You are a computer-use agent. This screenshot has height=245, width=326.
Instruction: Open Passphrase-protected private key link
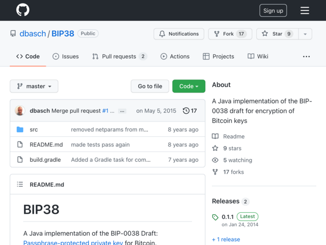[73, 243]
